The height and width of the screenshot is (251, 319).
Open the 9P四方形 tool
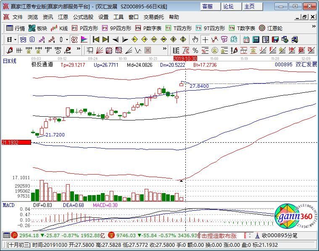[x=117, y=28]
